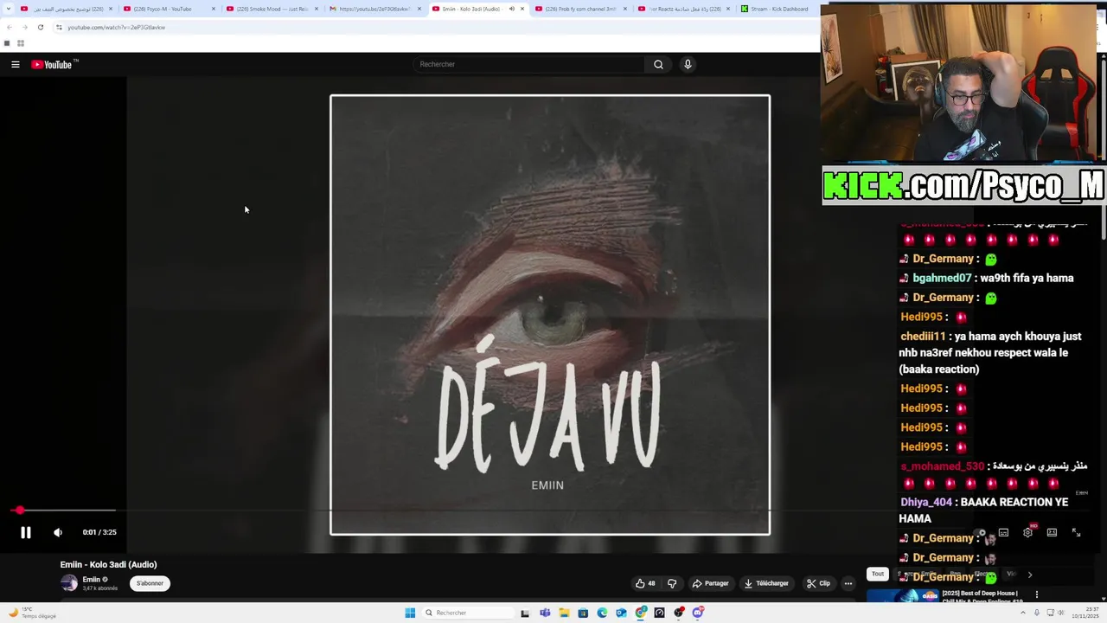The image size is (1107, 623).
Task: Open Chrome on taskbar
Action: [x=641, y=613]
